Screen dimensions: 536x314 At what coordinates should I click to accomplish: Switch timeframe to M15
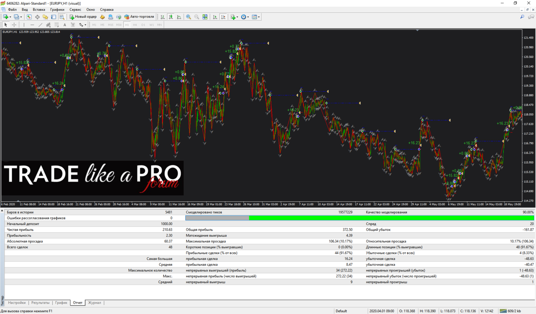click(111, 25)
